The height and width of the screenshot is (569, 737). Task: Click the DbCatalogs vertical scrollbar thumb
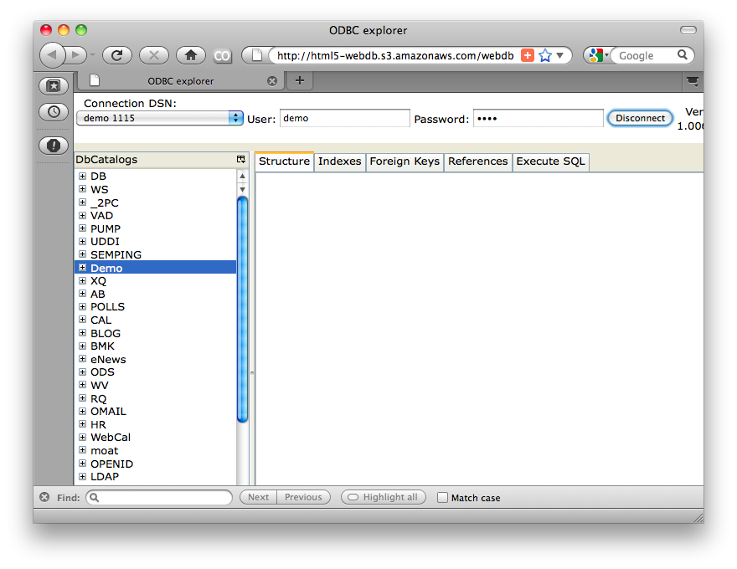242,310
